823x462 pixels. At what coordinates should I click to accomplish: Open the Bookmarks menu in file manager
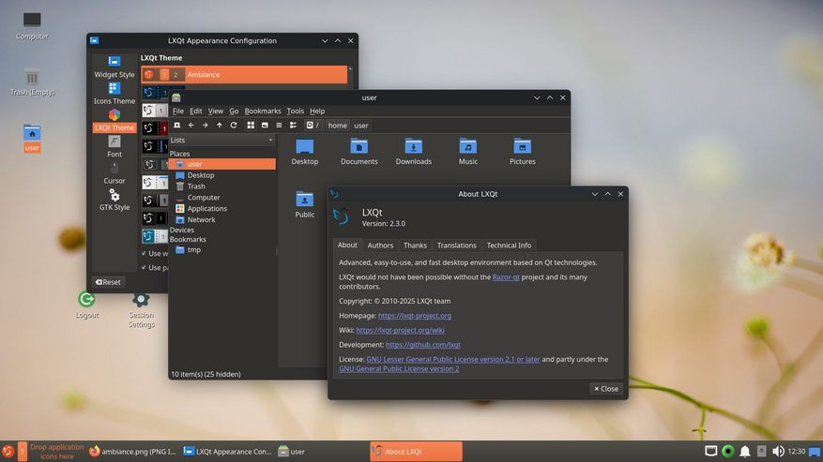[263, 111]
